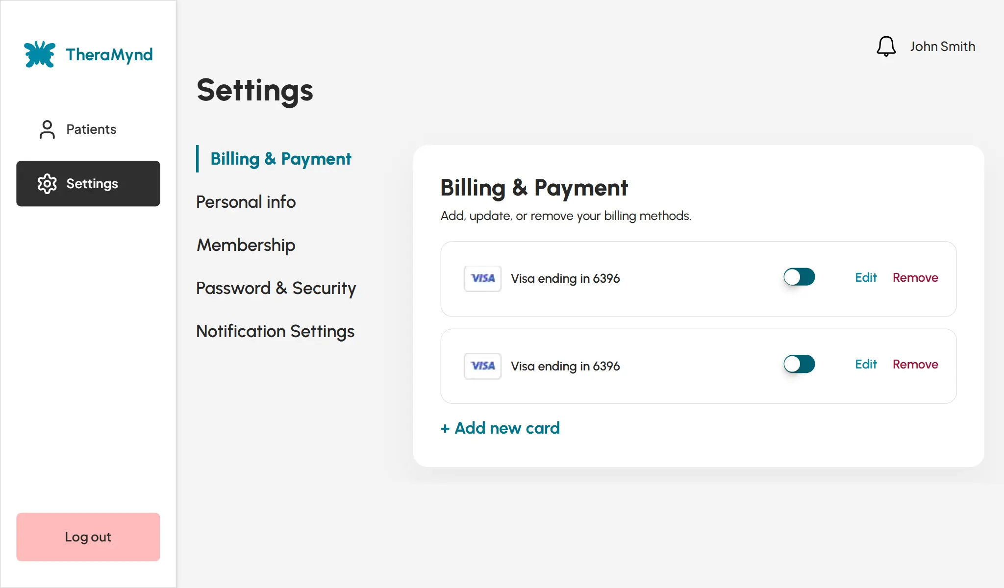Open the John Smith profile name
Image resolution: width=1004 pixels, height=588 pixels.
942,47
